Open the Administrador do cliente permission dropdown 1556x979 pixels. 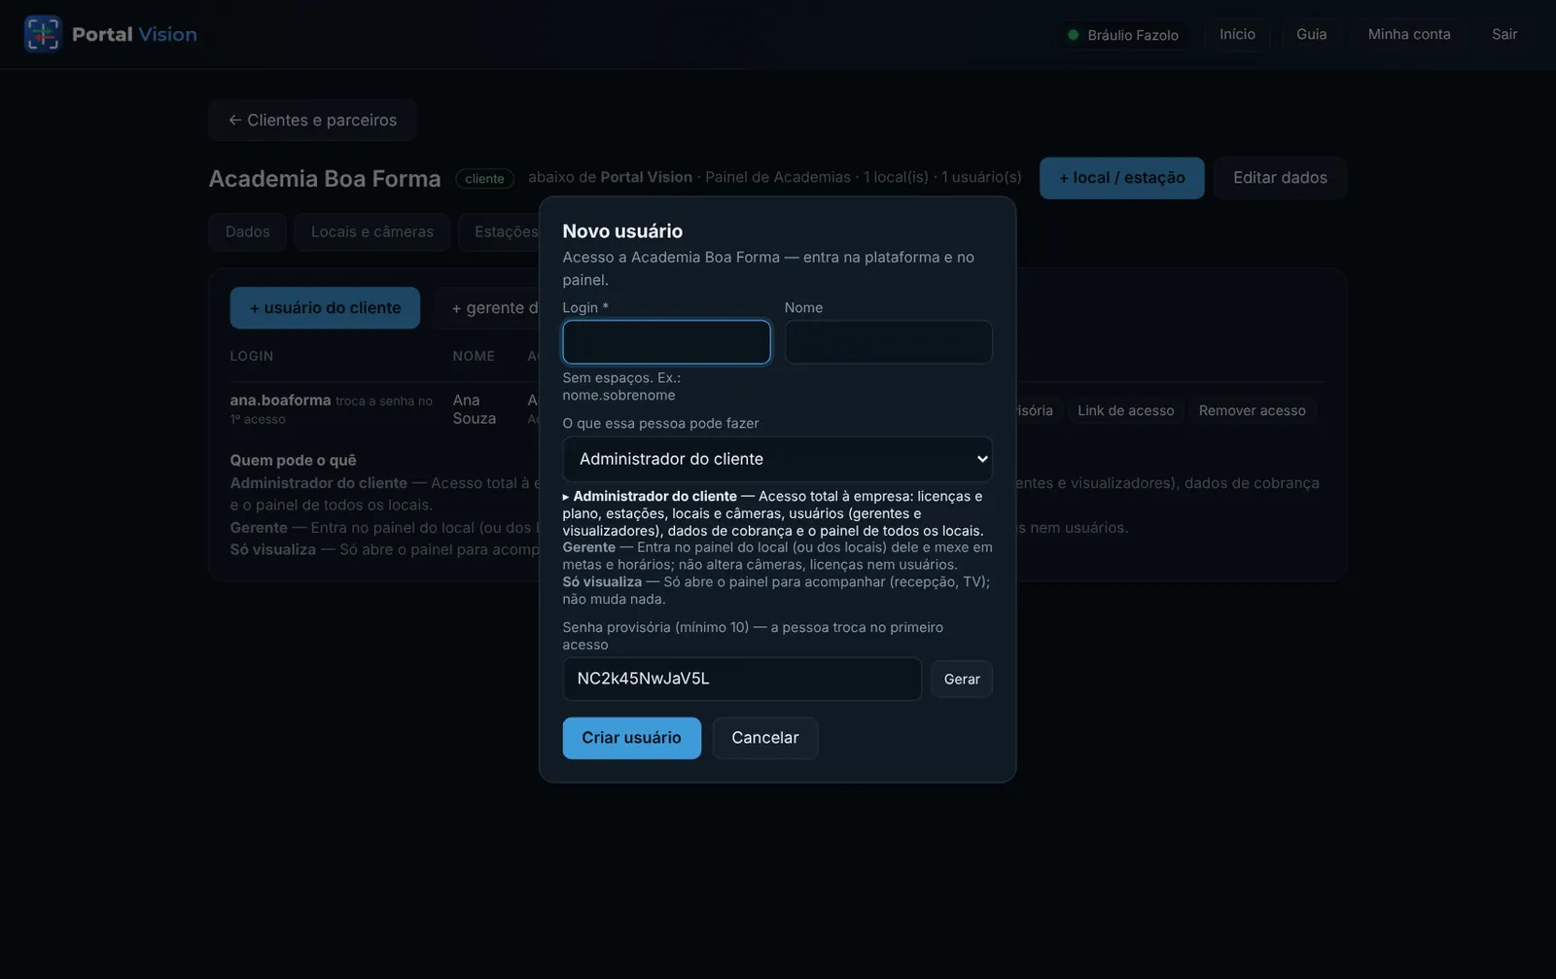coord(777,459)
